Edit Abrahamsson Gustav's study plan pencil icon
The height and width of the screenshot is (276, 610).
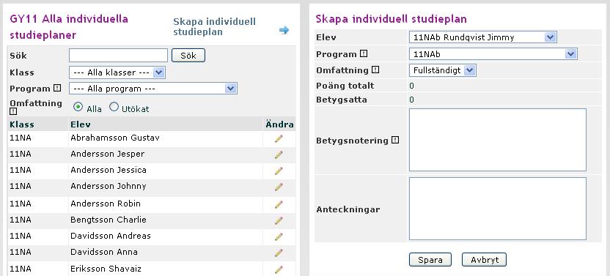point(279,138)
